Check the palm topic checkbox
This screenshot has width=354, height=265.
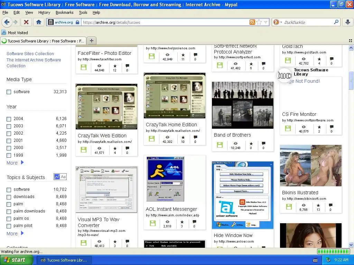(9, 204)
